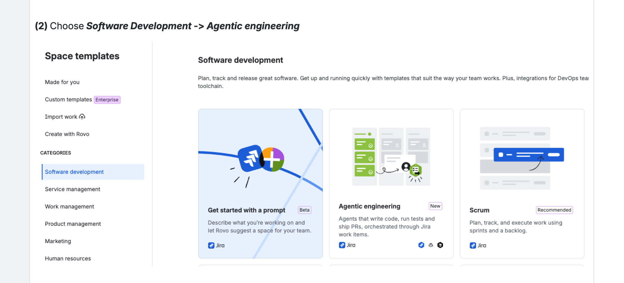Click the CATEGORIES section label

point(56,153)
